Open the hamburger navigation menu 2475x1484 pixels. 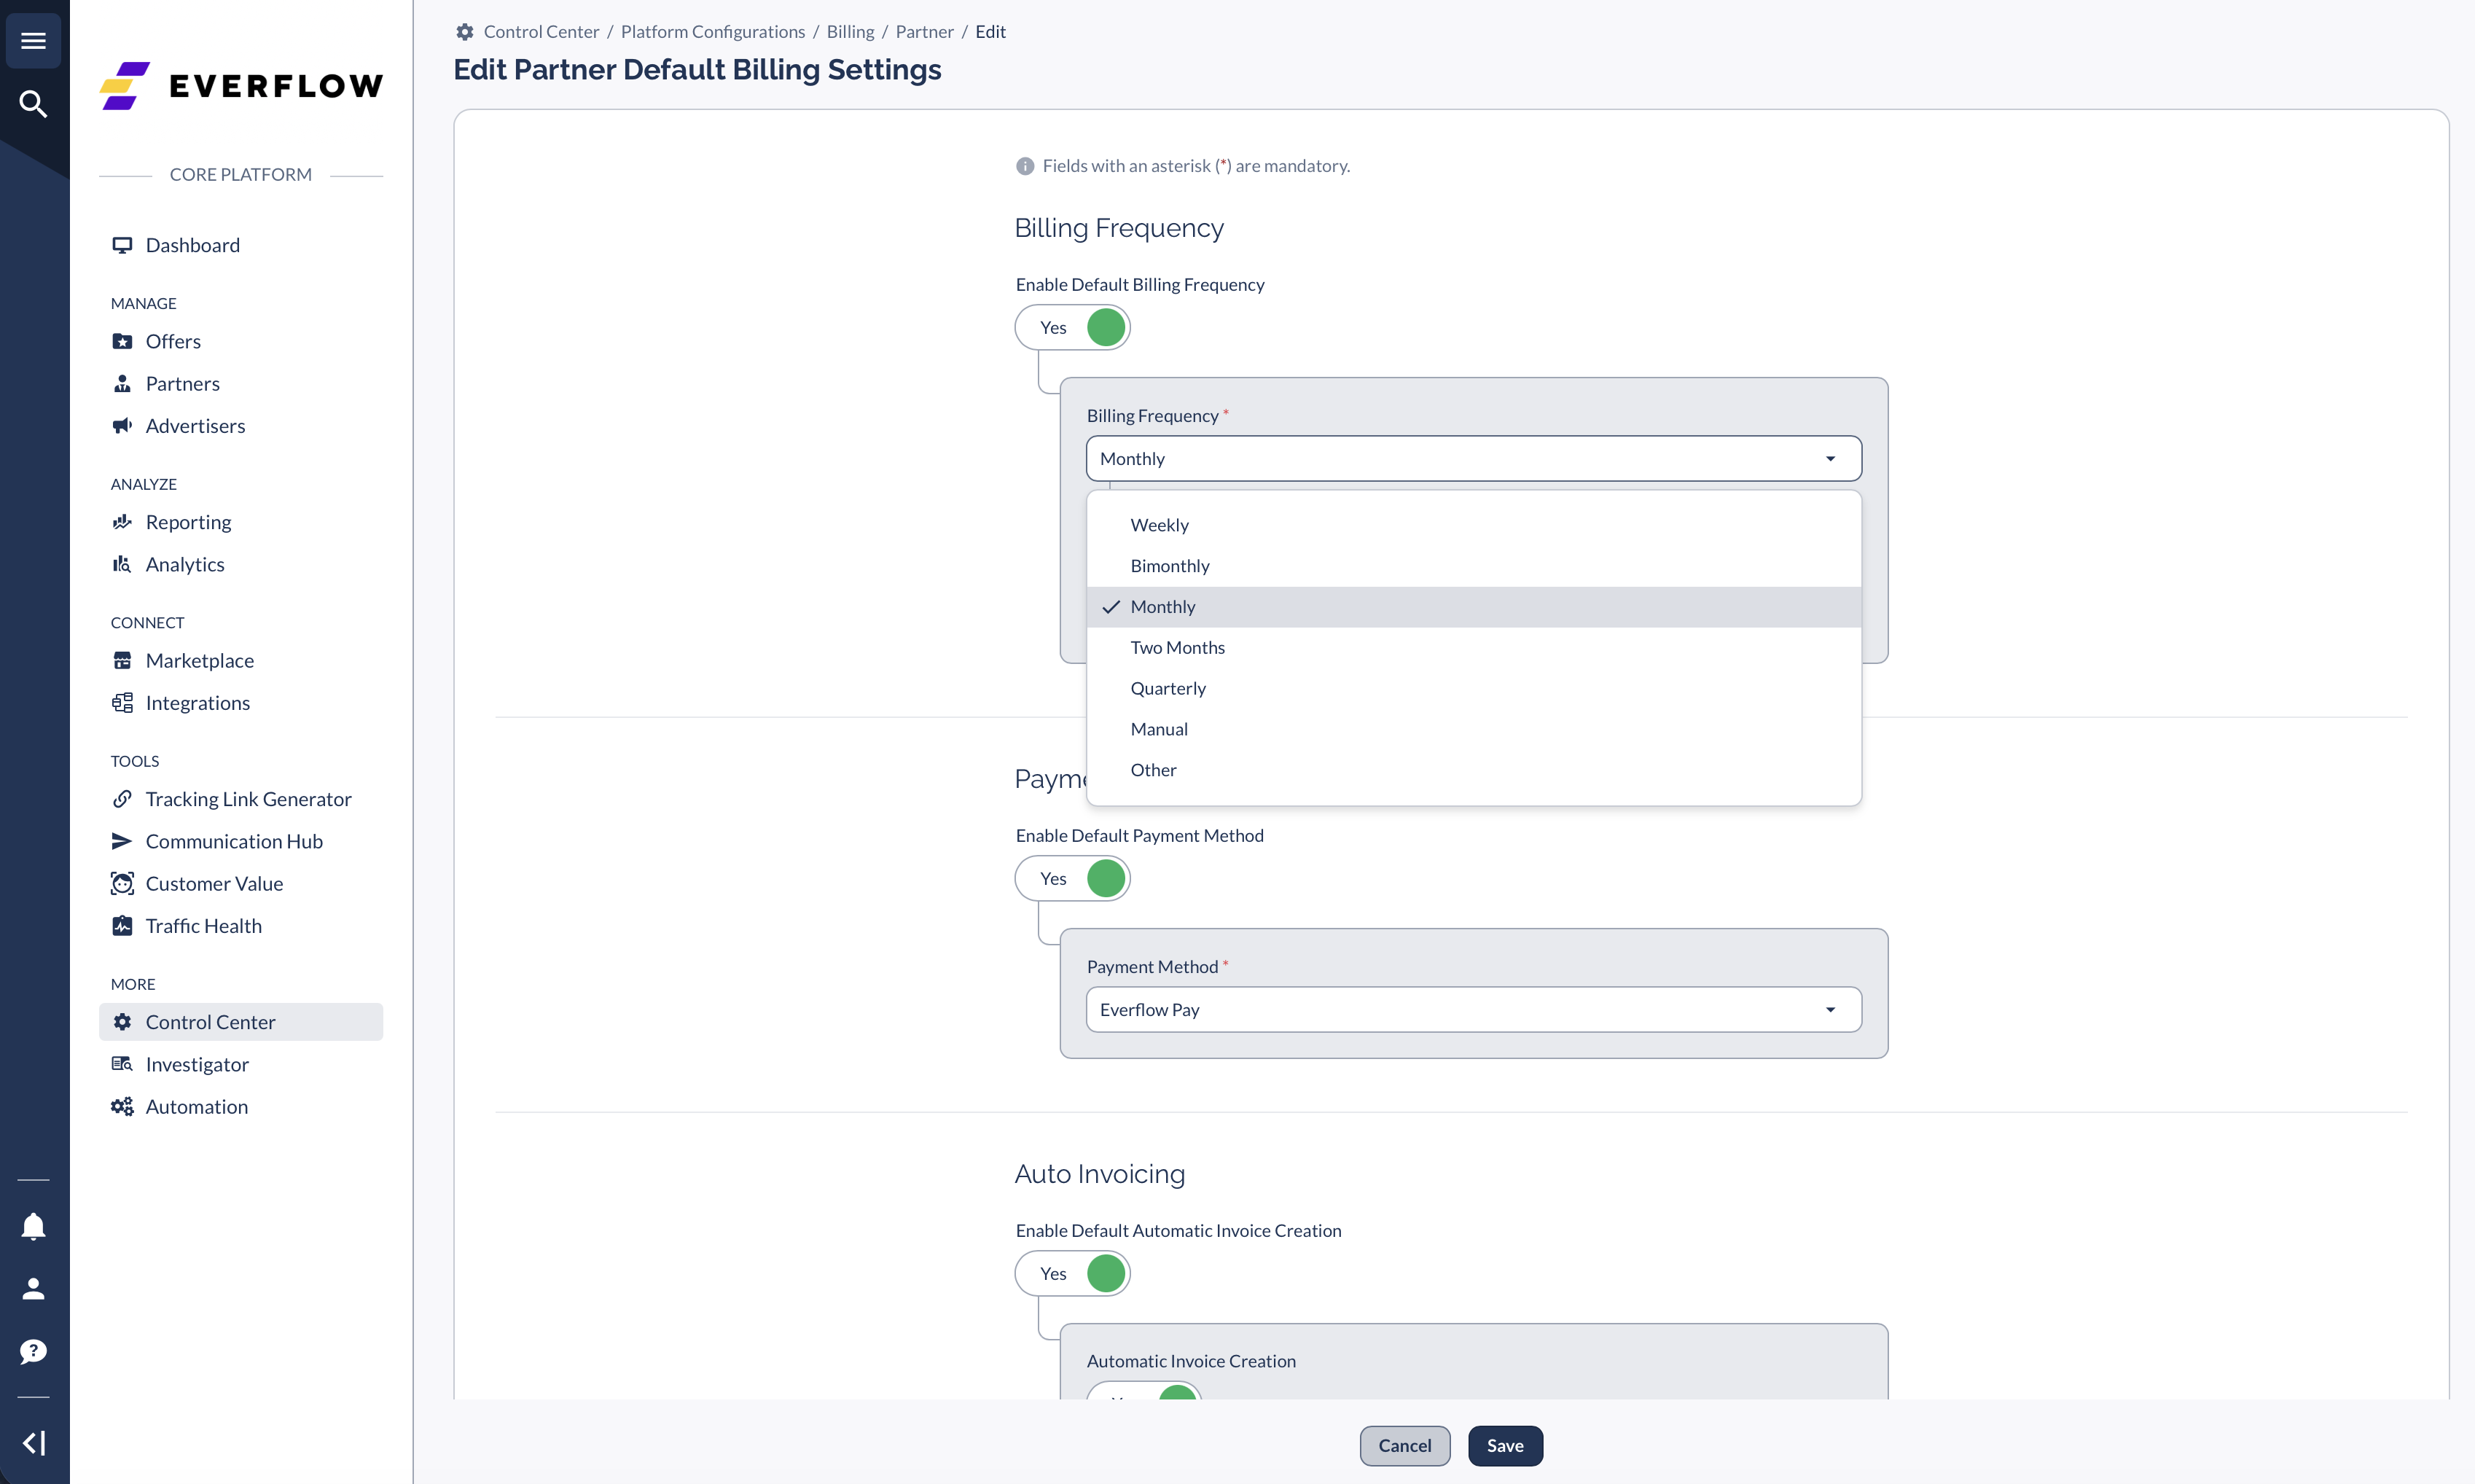point(33,40)
